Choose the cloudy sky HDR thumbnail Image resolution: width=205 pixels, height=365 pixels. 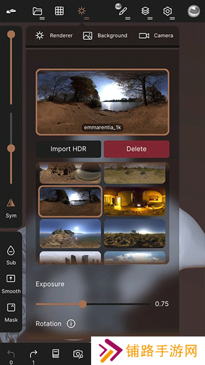pos(135,257)
